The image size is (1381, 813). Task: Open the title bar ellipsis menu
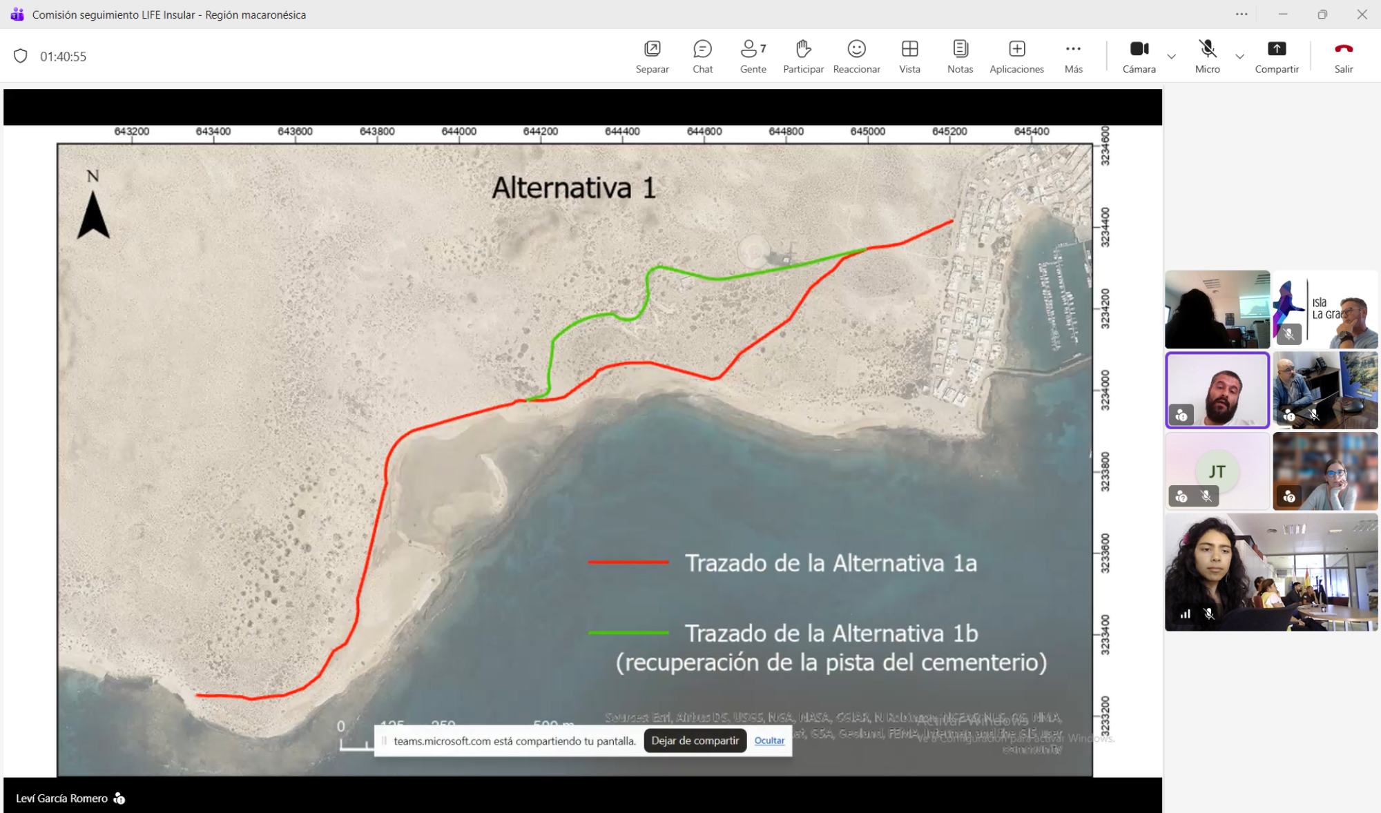(x=1241, y=14)
